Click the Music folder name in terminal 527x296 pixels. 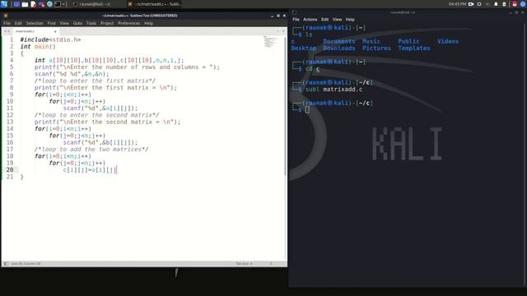point(371,41)
